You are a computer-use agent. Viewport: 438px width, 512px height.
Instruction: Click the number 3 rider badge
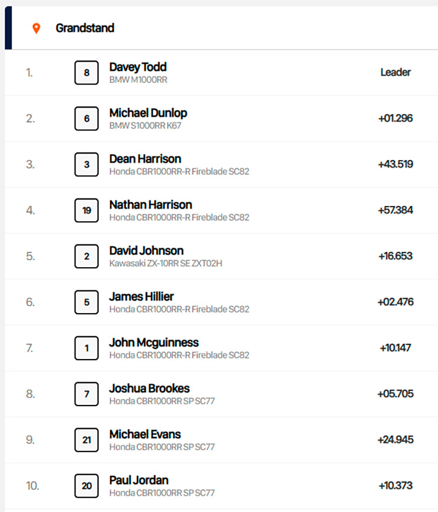pos(86,165)
